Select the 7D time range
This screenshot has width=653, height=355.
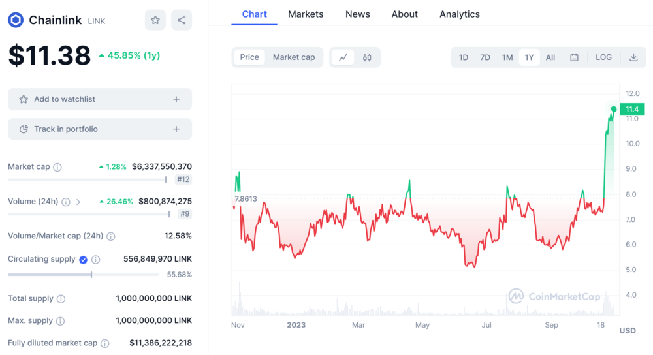tap(485, 57)
